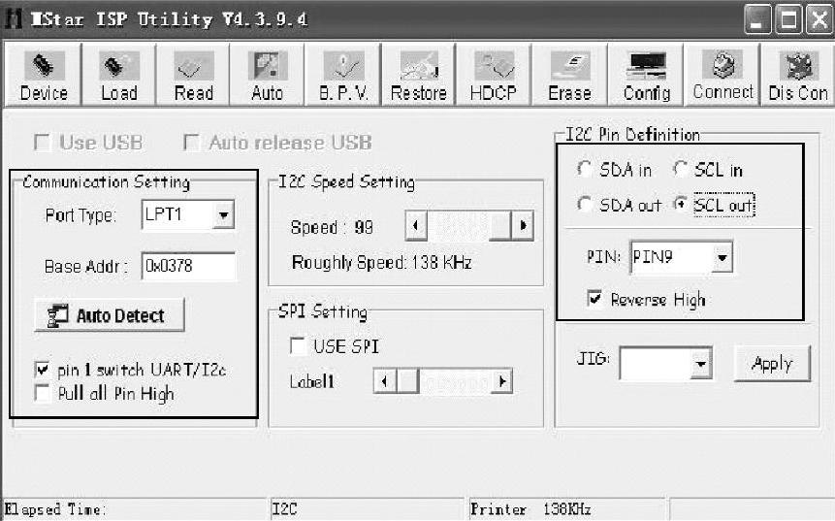Click the Base Addr input field

point(188,266)
